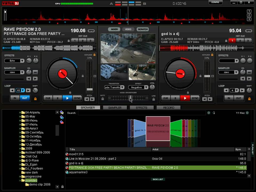Viewport: 256px width, 192px height.
Task: Pause the left deck
Action: click(x=58, y=98)
